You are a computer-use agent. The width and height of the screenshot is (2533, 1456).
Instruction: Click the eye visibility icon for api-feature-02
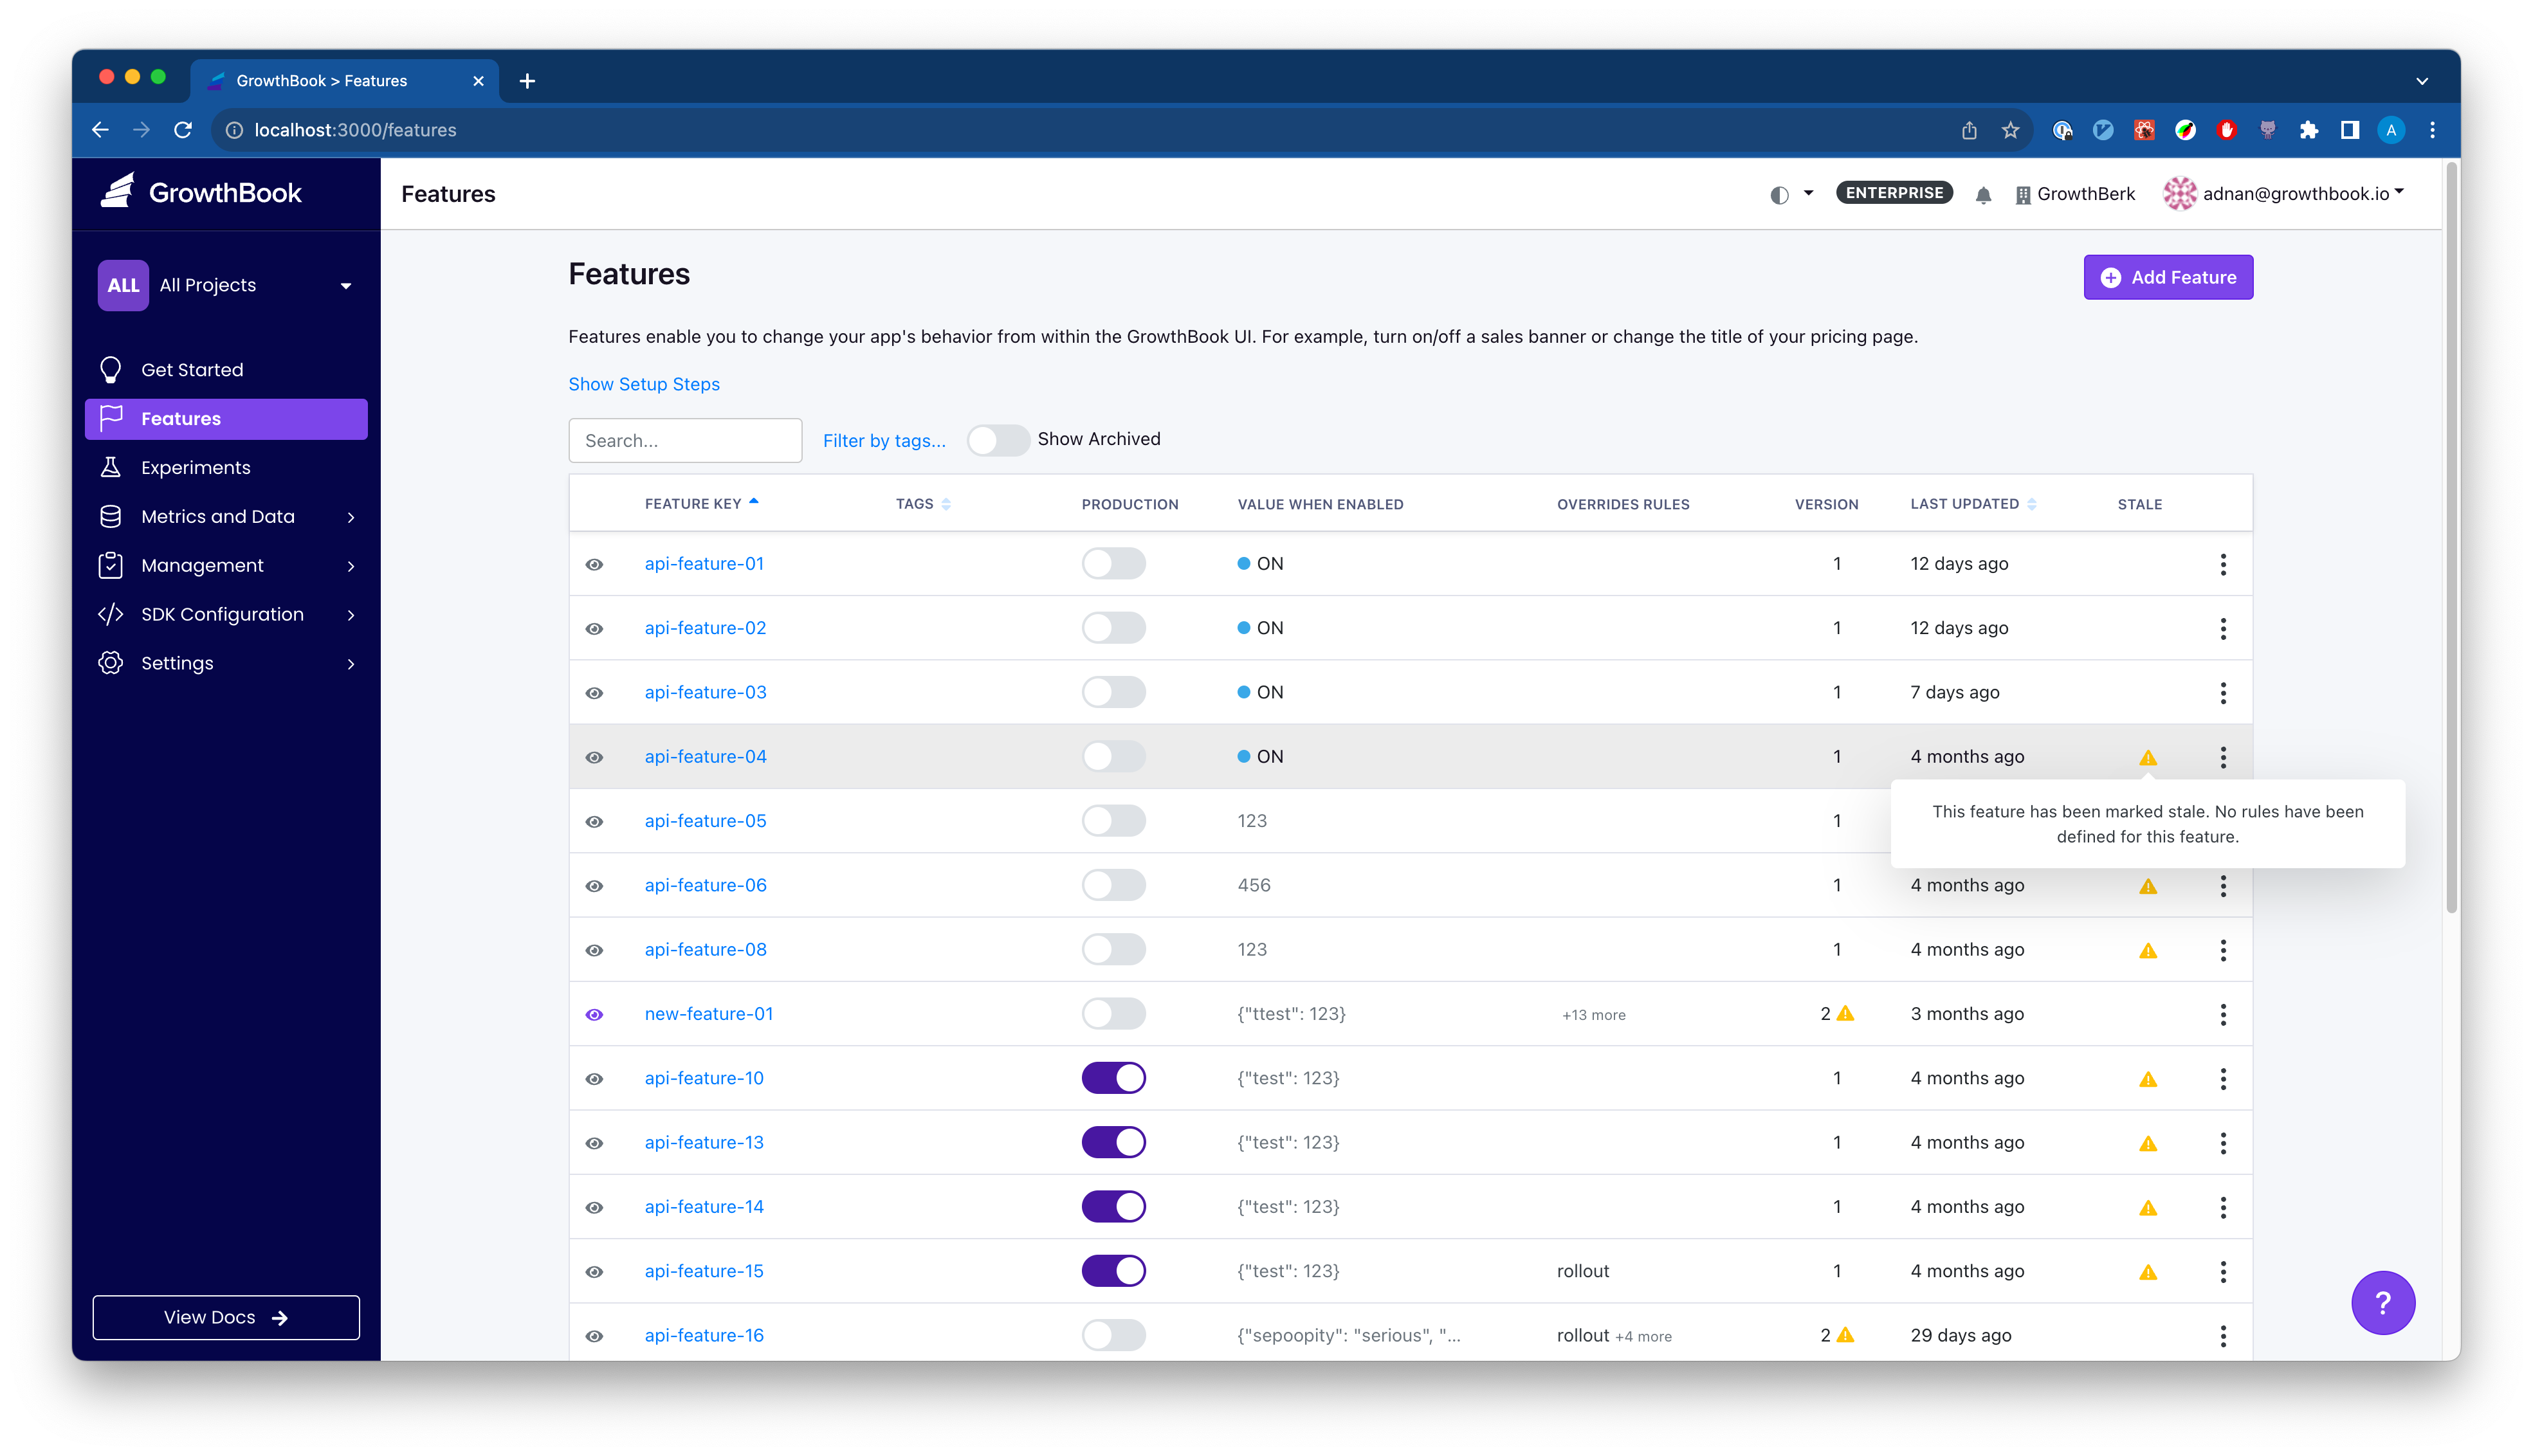[598, 628]
